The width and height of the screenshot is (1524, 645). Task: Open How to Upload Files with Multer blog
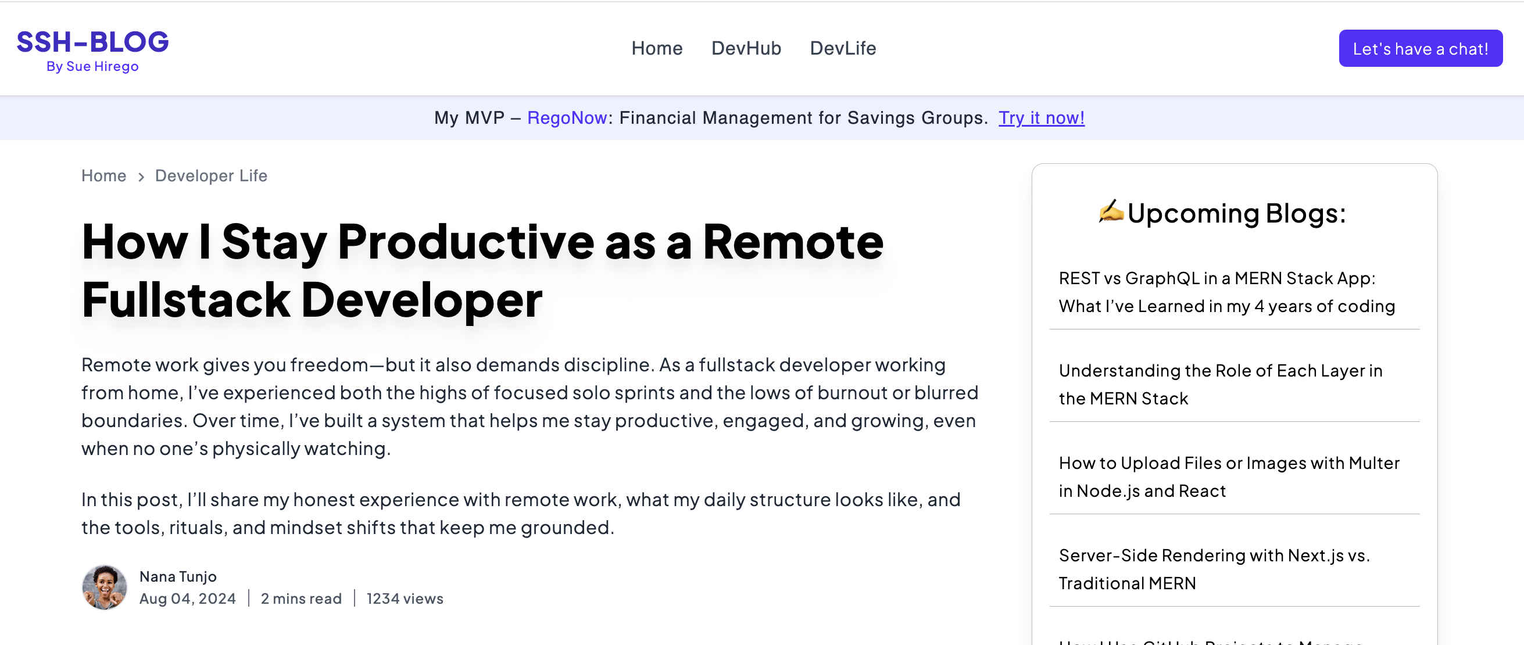(x=1229, y=476)
